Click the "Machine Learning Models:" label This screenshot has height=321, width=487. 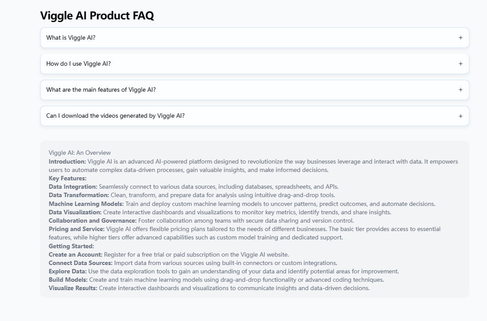86,204
